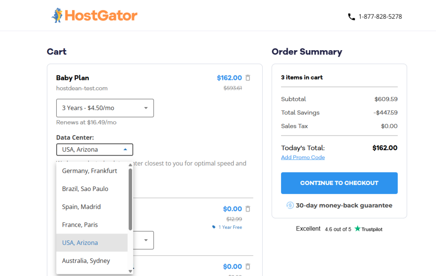Select the Spain, Madrid option
The width and height of the screenshot is (436, 276).
(x=81, y=207)
